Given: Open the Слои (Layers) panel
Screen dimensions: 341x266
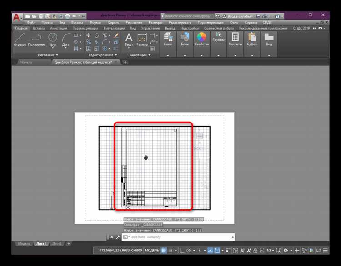Looking at the screenshot, I should [x=168, y=39].
